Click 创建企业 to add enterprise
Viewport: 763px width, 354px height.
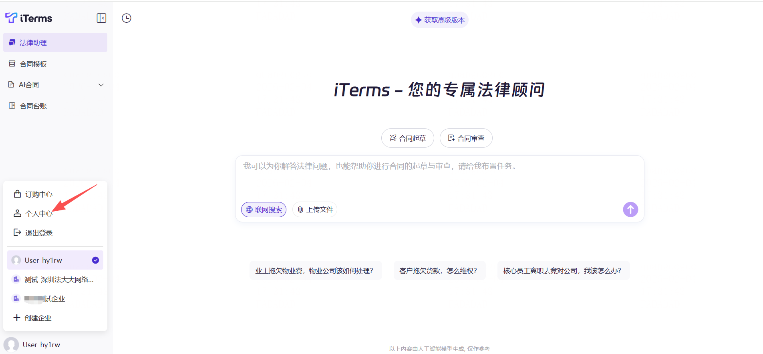(55, 318)
